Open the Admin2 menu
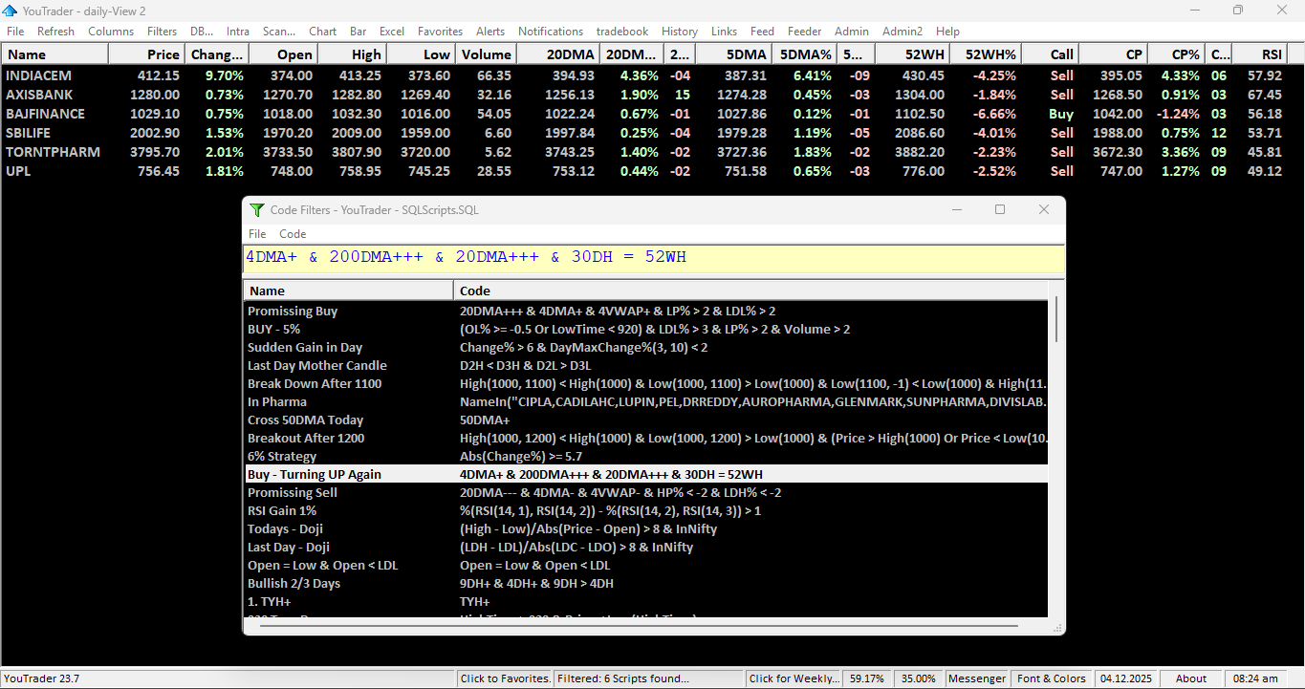The width and height of the screenshot is (1305, 689). [x=903, y=32]
